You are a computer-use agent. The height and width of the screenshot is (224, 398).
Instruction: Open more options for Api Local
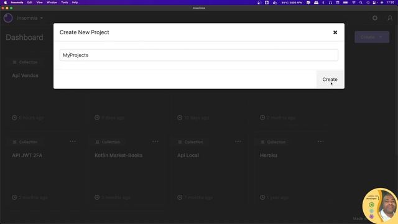pyautogui.click(x=238, y=141)
